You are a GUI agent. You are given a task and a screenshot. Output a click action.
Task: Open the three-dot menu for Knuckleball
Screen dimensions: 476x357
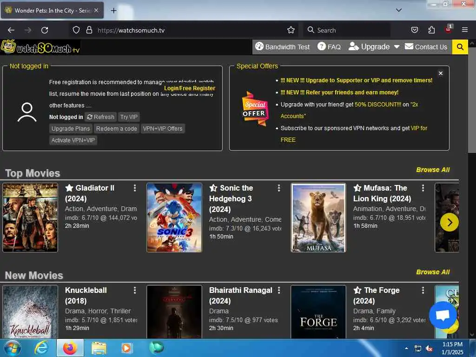tap(135, 291)
